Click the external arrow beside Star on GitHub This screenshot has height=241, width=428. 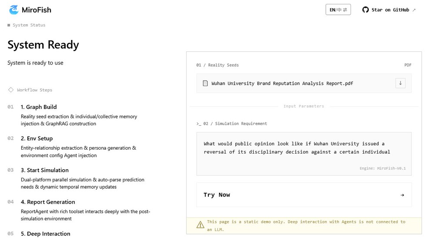point(414,10)
